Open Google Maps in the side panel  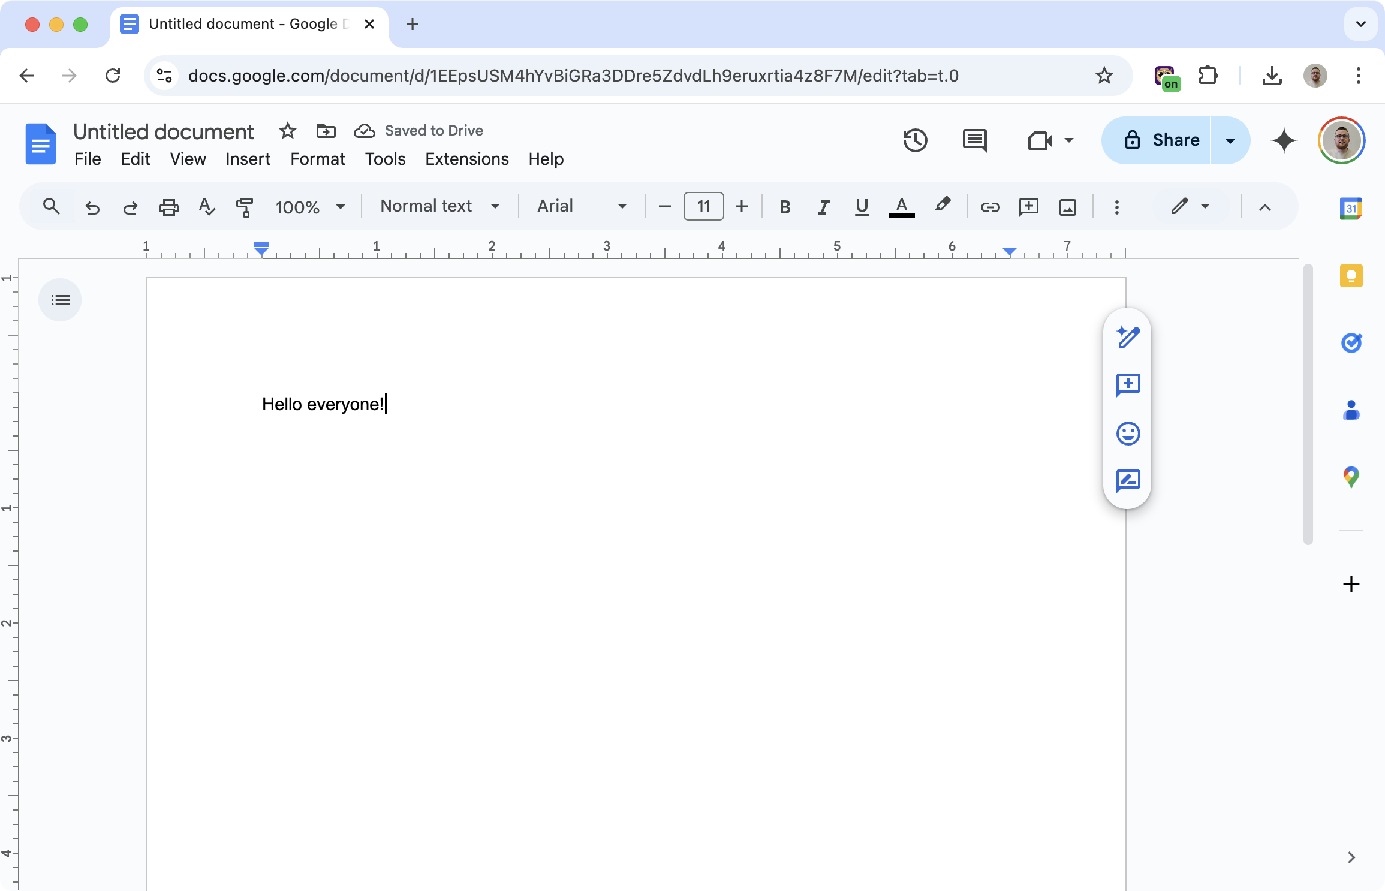click(1351, 477)
